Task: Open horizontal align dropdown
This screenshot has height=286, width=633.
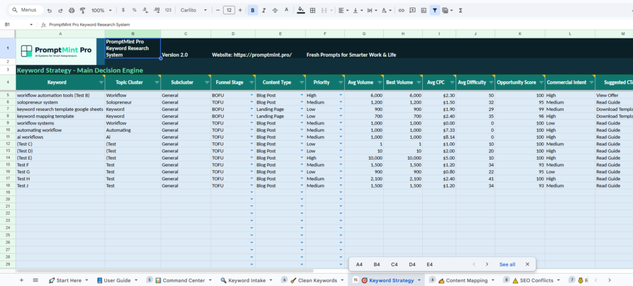Action: [344, 10]
